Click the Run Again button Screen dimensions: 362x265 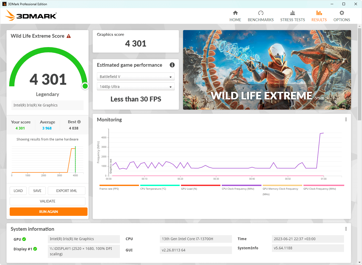(49, 212)
